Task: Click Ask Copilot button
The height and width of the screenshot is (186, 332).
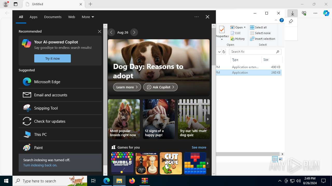Action: coord(160,87)
